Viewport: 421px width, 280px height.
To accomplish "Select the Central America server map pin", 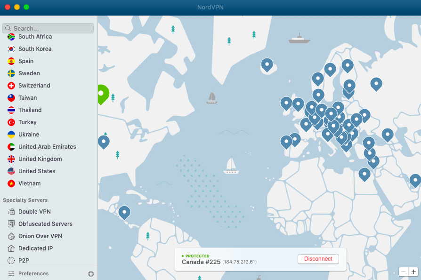I will pyautogui.click(x=124, y=213).
